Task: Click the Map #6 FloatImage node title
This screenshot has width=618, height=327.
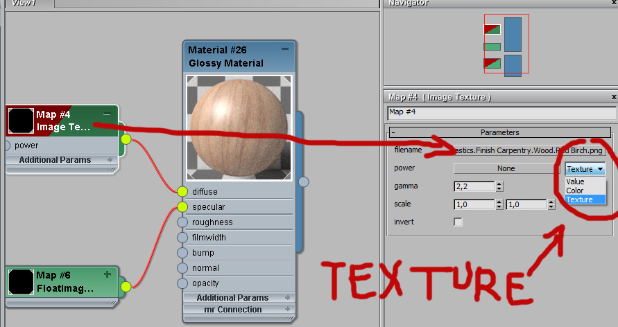Action: 65,282
